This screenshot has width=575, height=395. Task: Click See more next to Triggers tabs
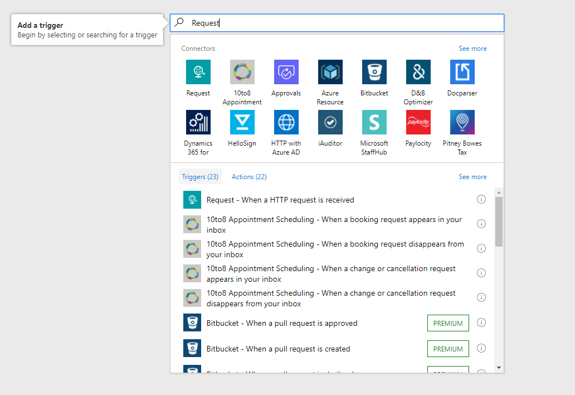472,176
